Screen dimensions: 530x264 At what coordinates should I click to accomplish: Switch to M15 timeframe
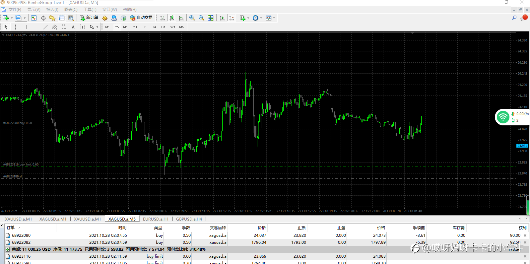[126, 27]
